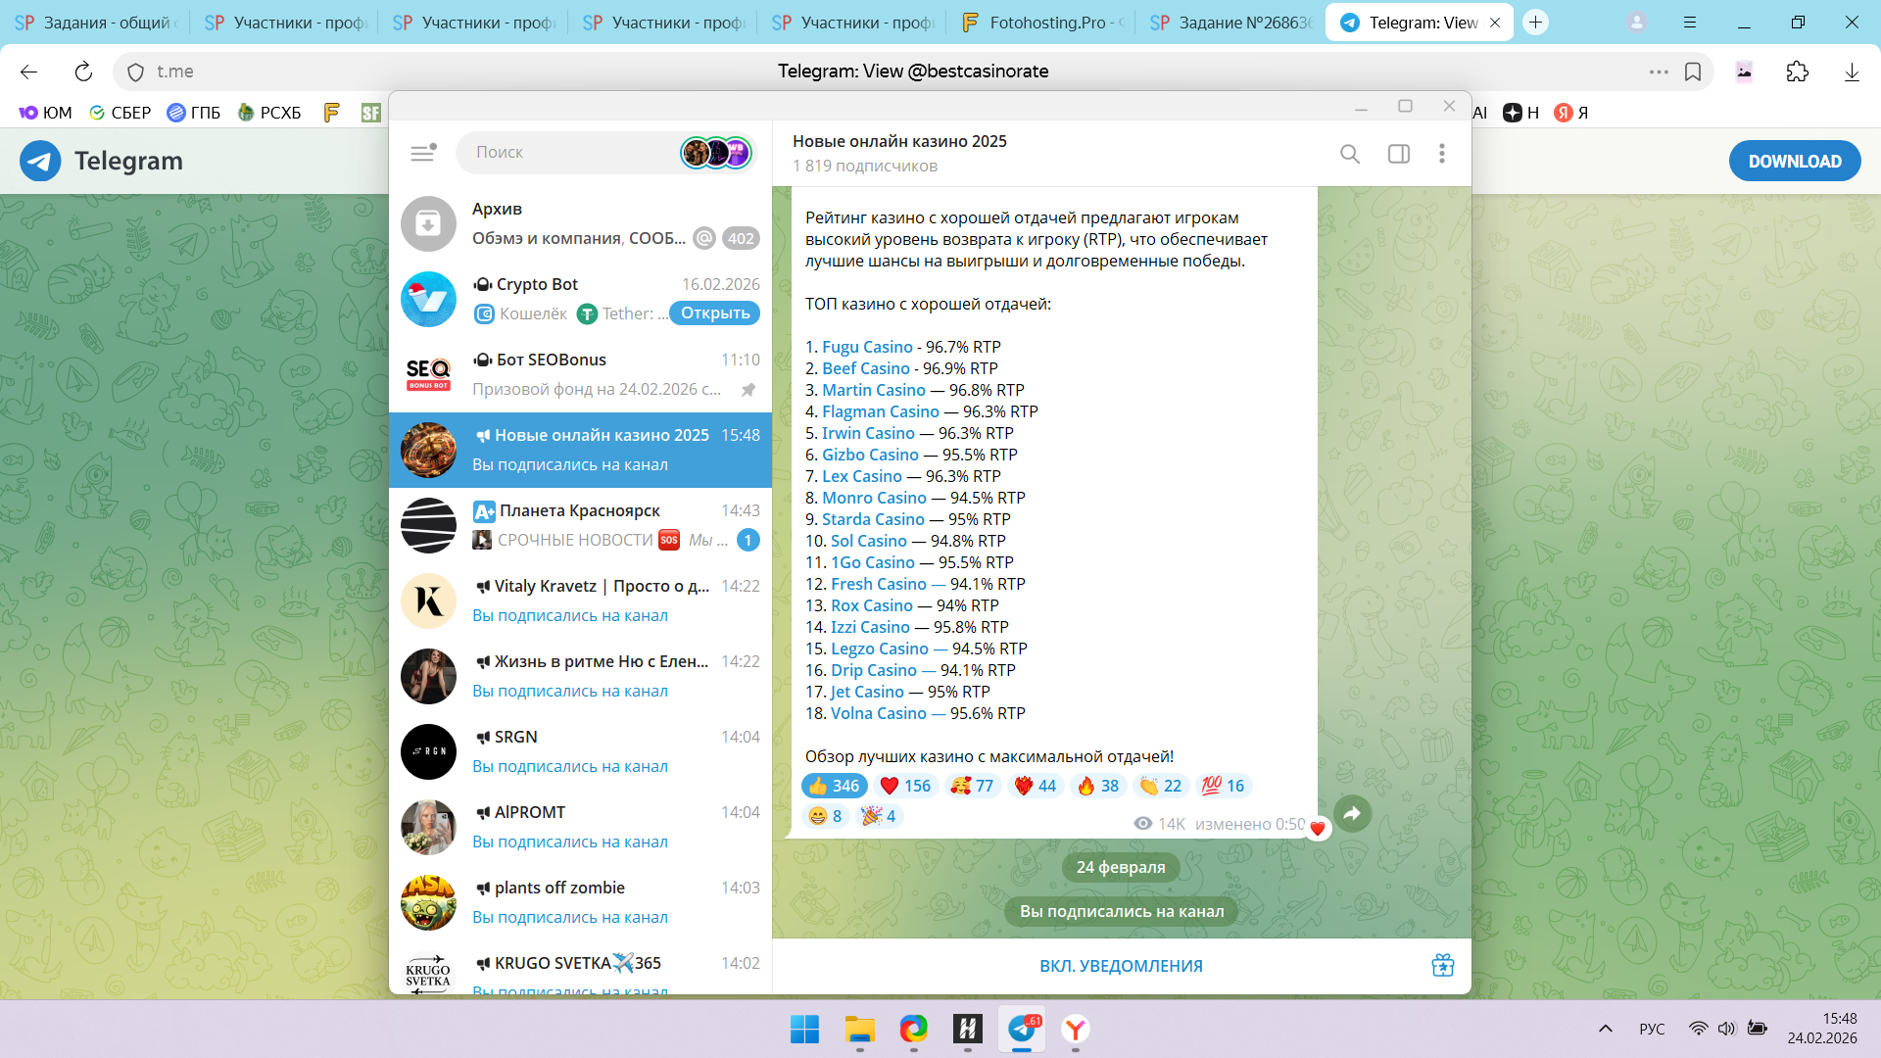Switch to the Fotohosting.Pro browser tab
Viewport: 1881px width, 1058px height.
pos(1043,23)
